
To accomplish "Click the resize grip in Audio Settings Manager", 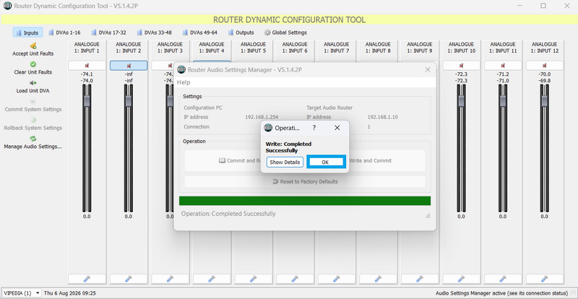I will 428,216.
